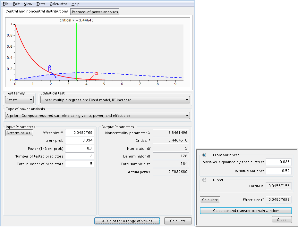
Task: Click X-Y plot for a range of values
Action: pyautogui.click(x=127, y=221)
